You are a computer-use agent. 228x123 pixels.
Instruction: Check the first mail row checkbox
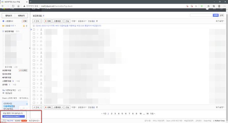click(34, 30)
